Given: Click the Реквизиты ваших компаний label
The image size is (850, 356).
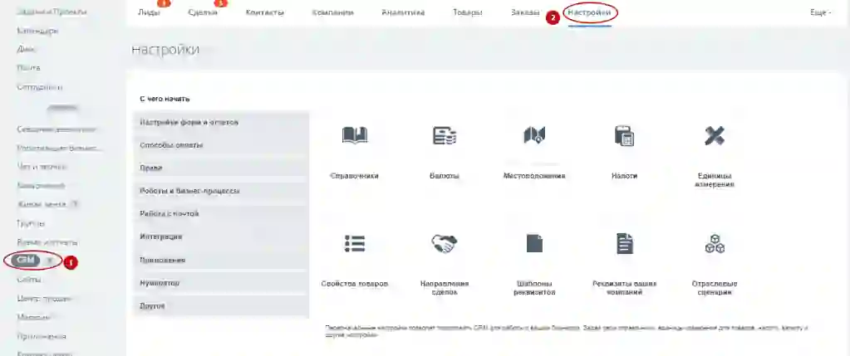Looking at the screenshot, I should pyautogui.click(x=625, y=289).
